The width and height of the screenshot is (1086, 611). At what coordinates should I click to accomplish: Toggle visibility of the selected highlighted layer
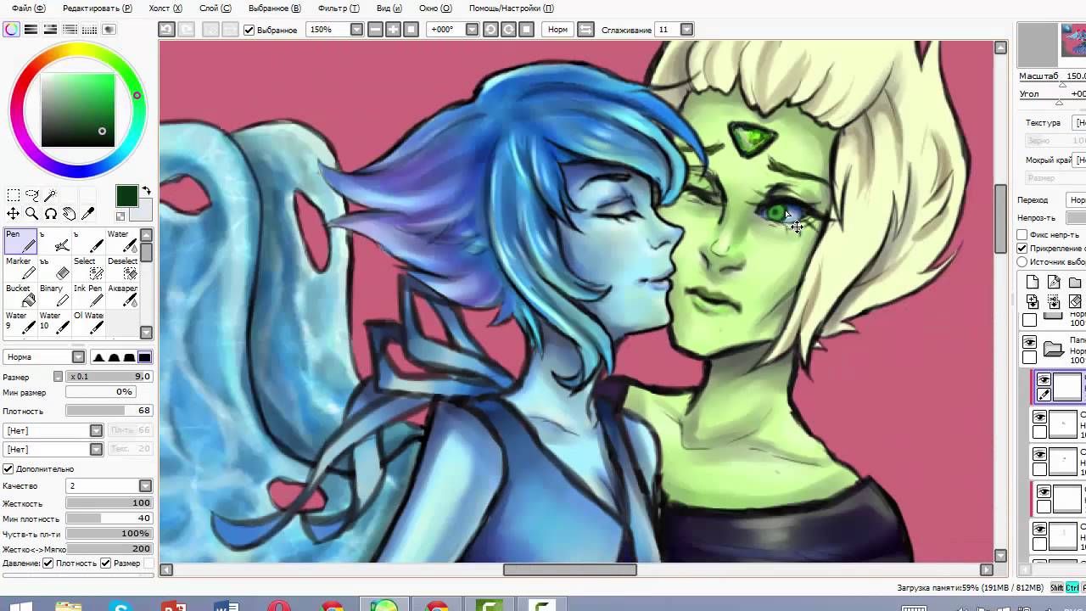(1044, 379)
